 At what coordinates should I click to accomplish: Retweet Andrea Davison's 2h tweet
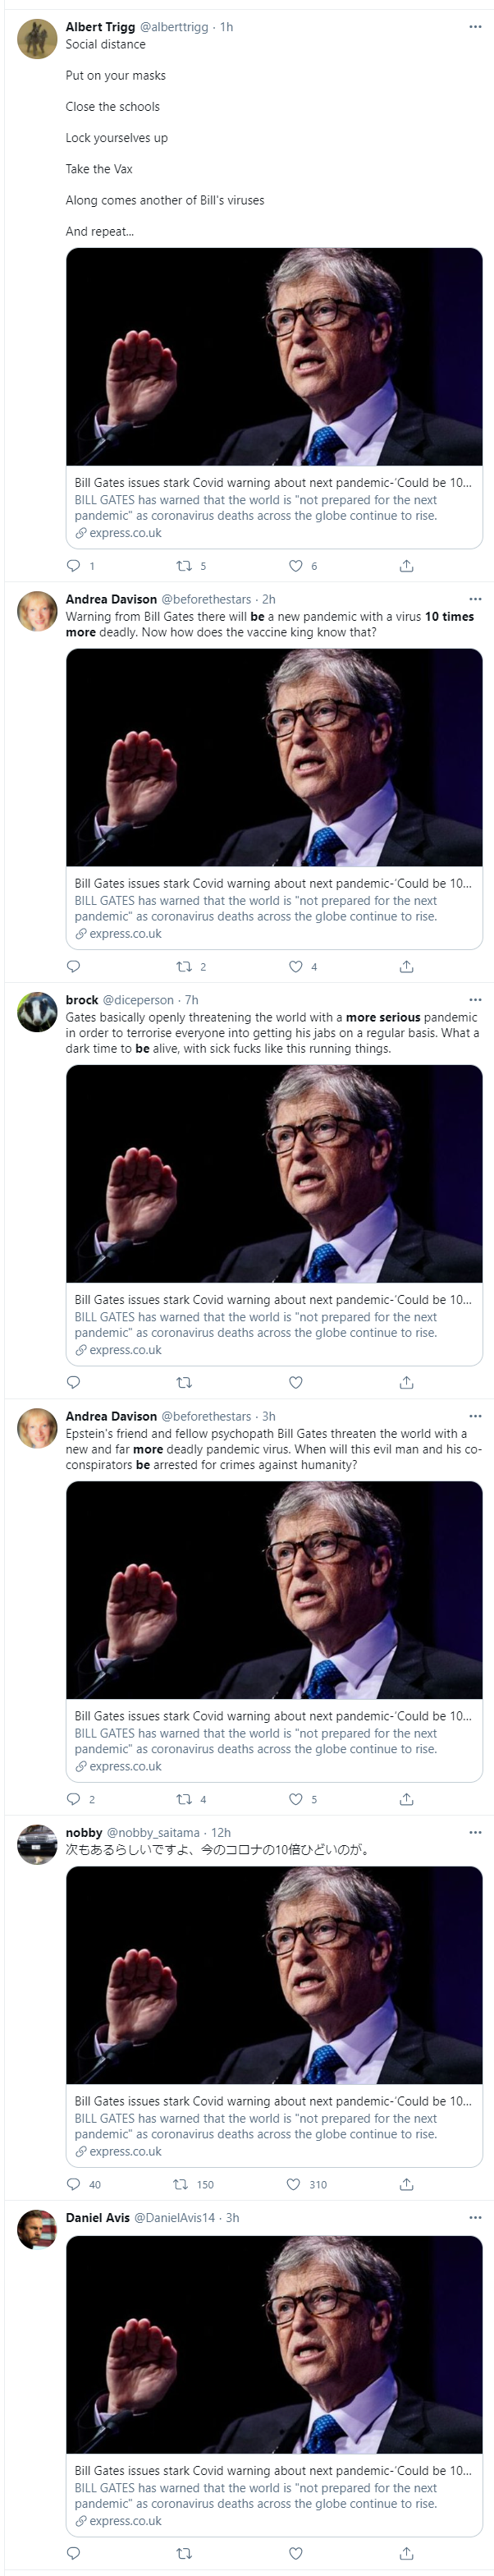184,967
